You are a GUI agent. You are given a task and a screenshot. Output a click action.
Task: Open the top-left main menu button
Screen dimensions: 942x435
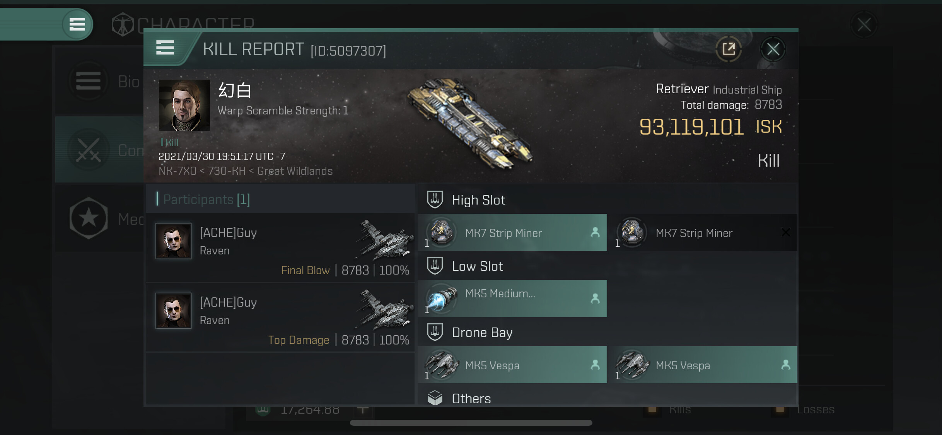click(77, 24)
